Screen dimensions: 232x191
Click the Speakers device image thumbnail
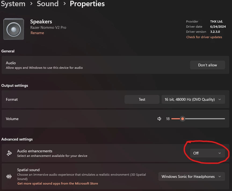coord(13,29)
